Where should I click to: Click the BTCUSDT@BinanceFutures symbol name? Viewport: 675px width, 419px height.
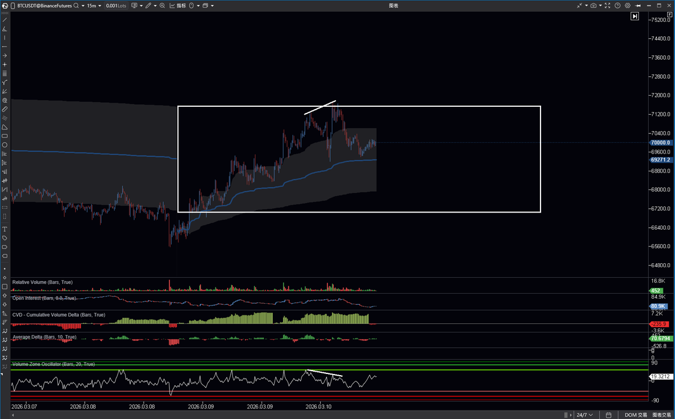(44, 6)
